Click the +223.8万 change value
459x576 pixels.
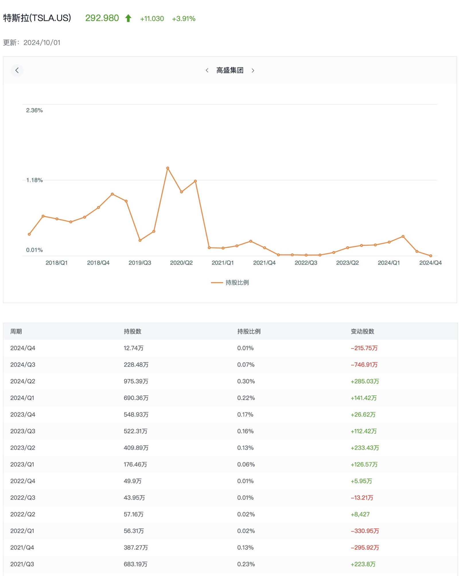363,565
